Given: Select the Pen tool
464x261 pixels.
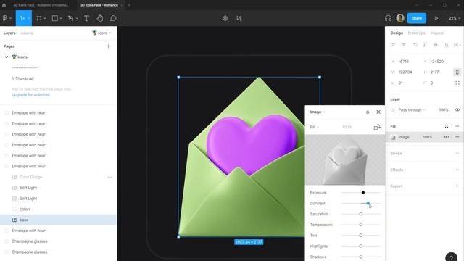Looking at the screenshot, I should 71,18.
